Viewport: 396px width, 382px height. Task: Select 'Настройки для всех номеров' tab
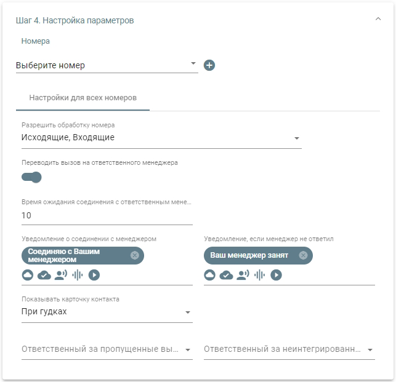83,98
